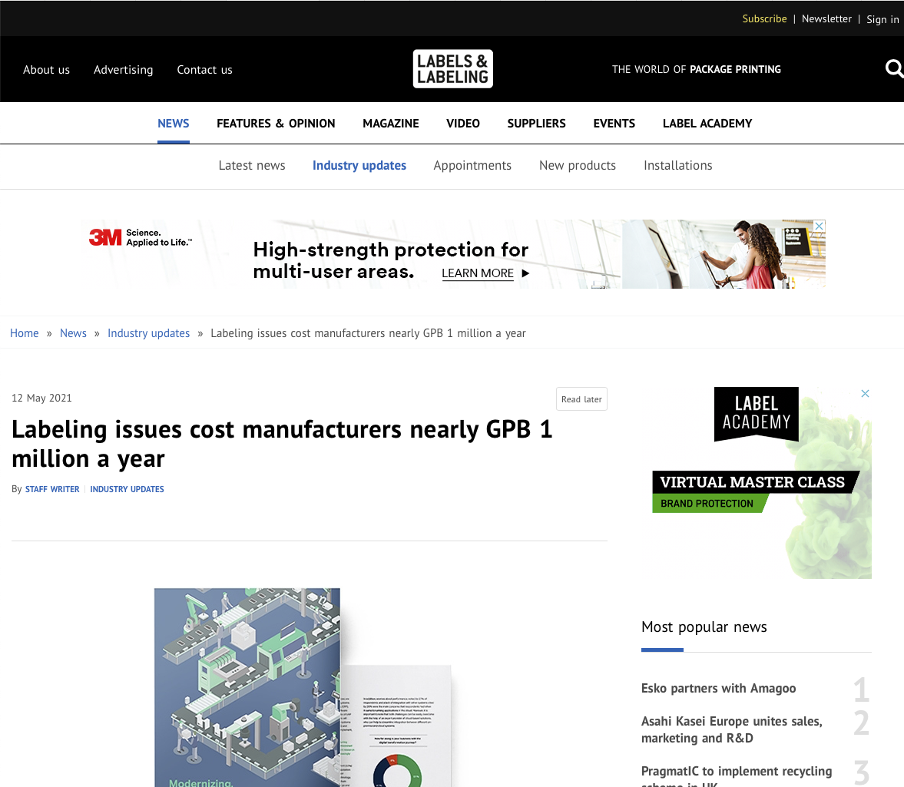The image size is (904, 787).
Task: Go to the New products tab
Action: 577,165
